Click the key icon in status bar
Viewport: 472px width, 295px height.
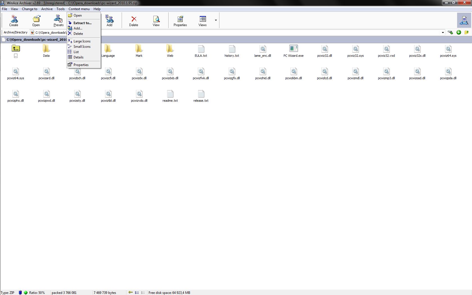point(131,292)
